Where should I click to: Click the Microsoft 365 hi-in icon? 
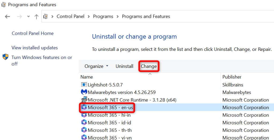84,115
